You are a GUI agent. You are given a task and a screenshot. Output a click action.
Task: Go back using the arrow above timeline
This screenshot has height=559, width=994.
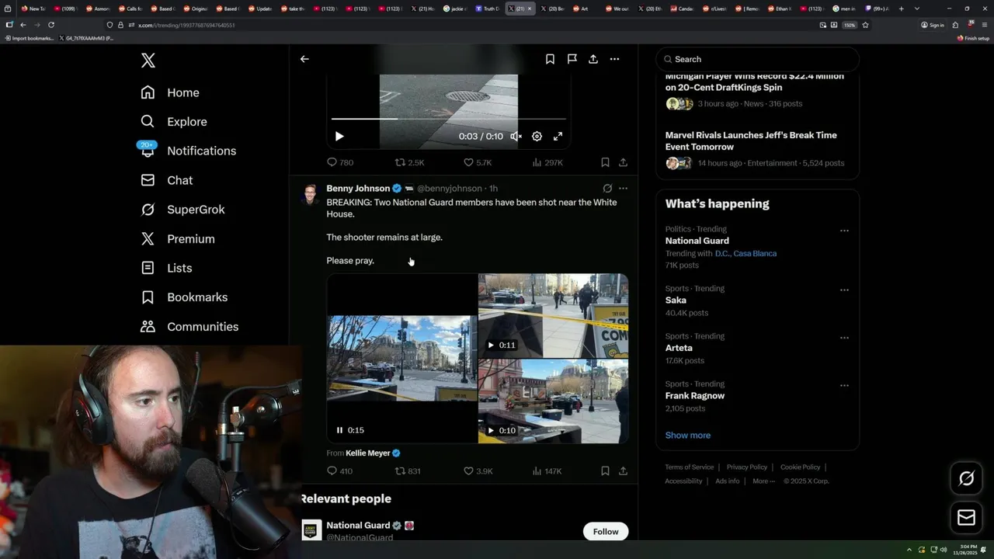tap(304, 59)
